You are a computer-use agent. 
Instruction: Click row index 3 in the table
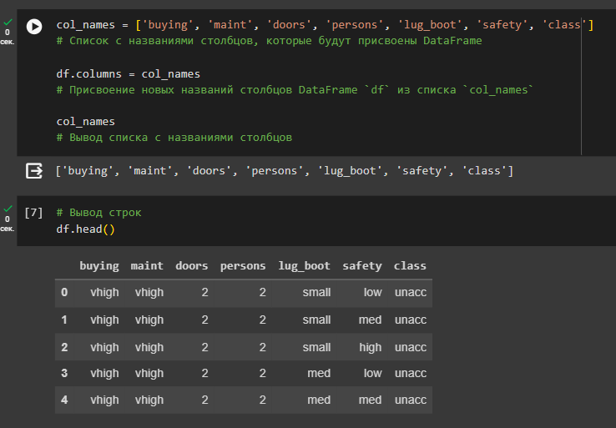coord(64,373)
